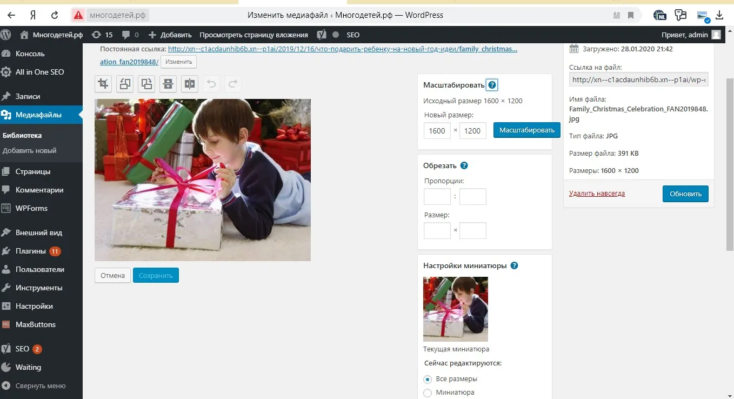The image size is (734, 399).
Task: Open Добавить новый submenu link
Action: (x=29, y=151)
